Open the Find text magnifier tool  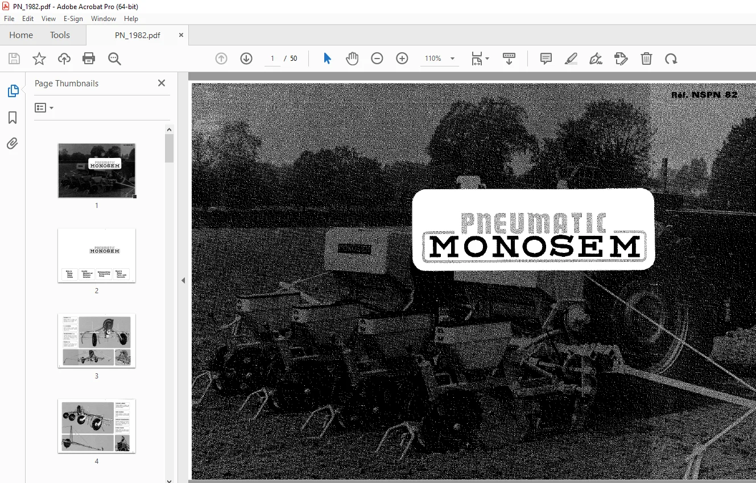tap(115, 59)
